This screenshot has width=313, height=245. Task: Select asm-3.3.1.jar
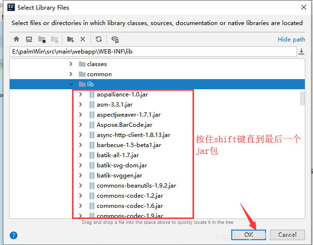pyautogui.click(x=115, y=105)
